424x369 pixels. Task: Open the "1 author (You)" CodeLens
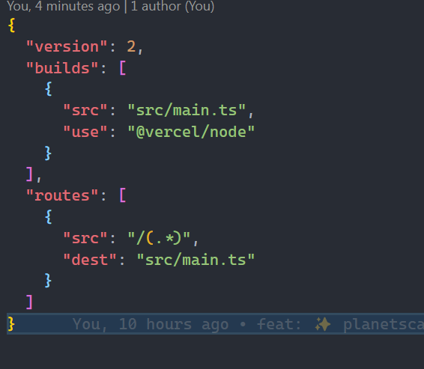pyautogui.click(x=172, y=6)
